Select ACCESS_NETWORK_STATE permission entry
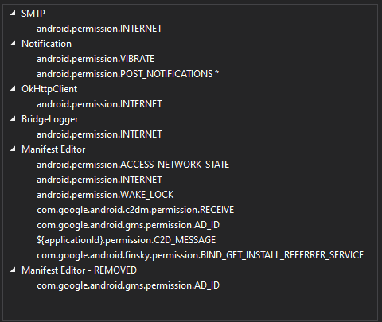Image resolution: width=382 pixels, height=322 pixels. tap(133, 165)
